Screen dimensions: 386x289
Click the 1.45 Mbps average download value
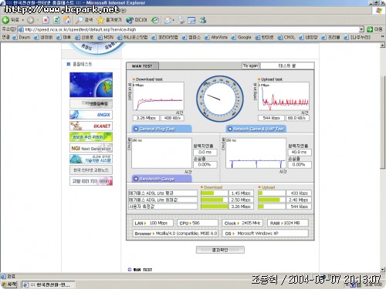tap(241, 193)
